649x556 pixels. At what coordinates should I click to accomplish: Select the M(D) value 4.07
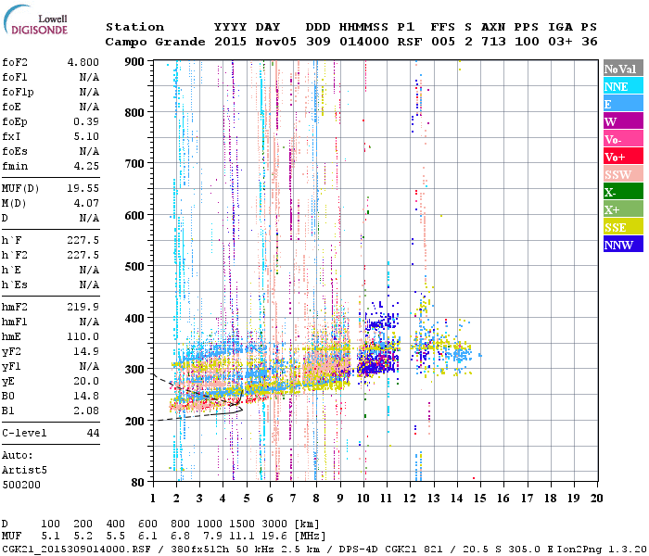[86, 203]
